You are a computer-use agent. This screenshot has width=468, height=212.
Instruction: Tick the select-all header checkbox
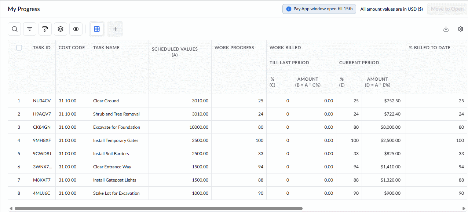(x=19, y=48)
